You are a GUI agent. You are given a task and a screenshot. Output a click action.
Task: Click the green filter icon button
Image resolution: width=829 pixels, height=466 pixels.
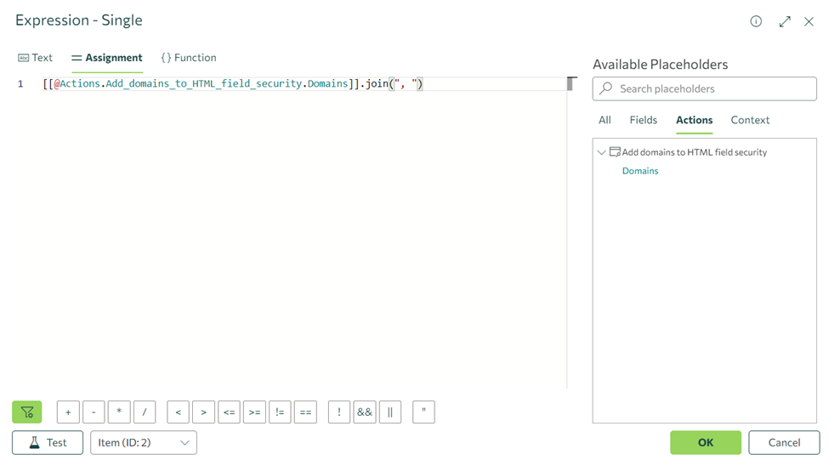tap(27, 412)
